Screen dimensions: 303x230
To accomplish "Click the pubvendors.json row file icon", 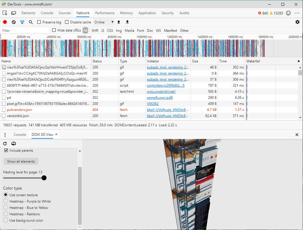I will coord(4,110).
